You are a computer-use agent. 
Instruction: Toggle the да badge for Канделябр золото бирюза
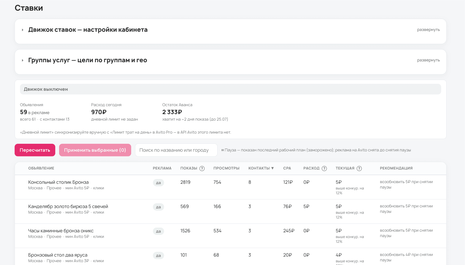point(158,207)
